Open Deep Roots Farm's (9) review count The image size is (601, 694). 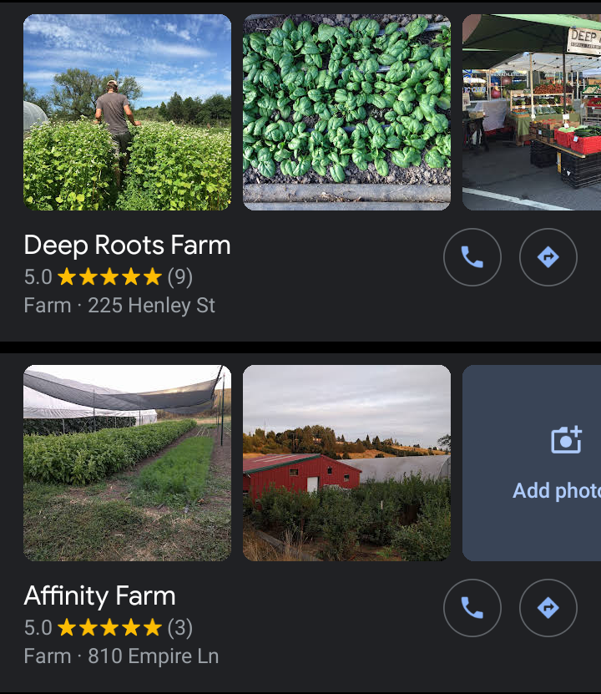click(179, 276)
